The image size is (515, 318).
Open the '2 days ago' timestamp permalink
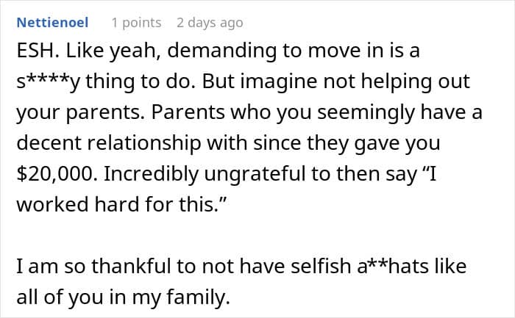click(x=210, y=23)
